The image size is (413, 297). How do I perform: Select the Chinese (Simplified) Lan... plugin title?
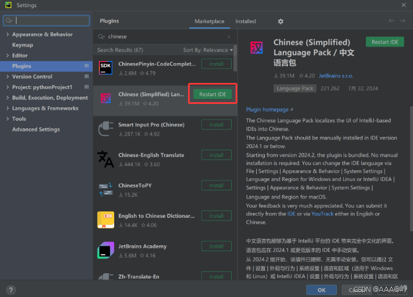151,94
